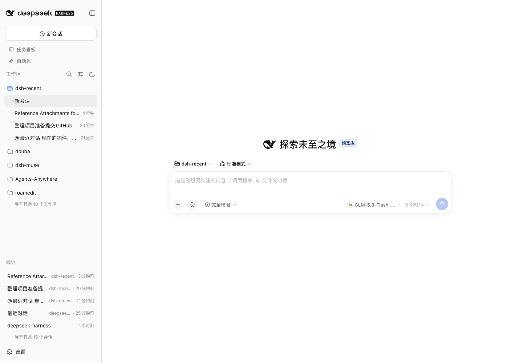The height and width of the screenshot is (363, 523).
Task: Send the message with the arrow button
Action: click(442, 204)
